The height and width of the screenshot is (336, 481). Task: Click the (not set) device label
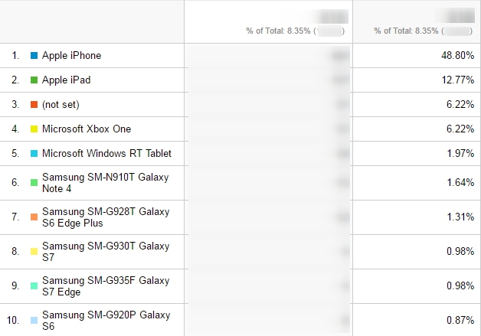click(x=61, y=105)
